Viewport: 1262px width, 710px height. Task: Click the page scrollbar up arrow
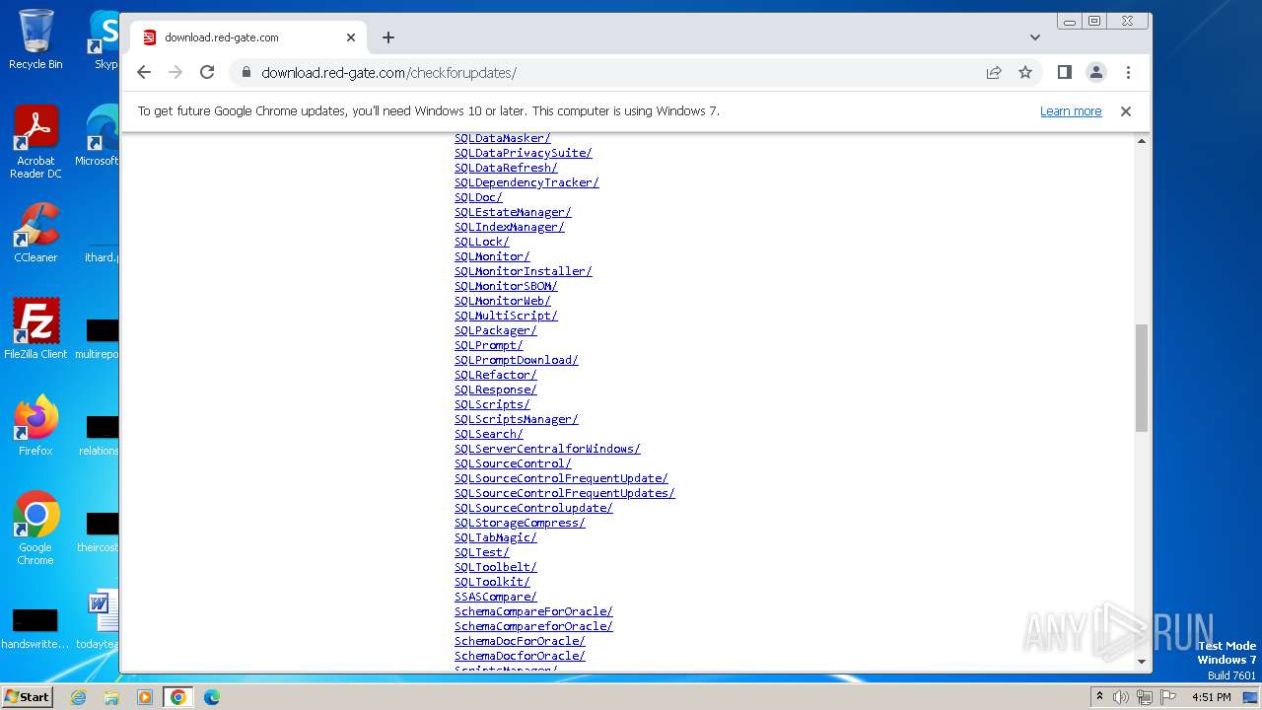coord(1142,142)
